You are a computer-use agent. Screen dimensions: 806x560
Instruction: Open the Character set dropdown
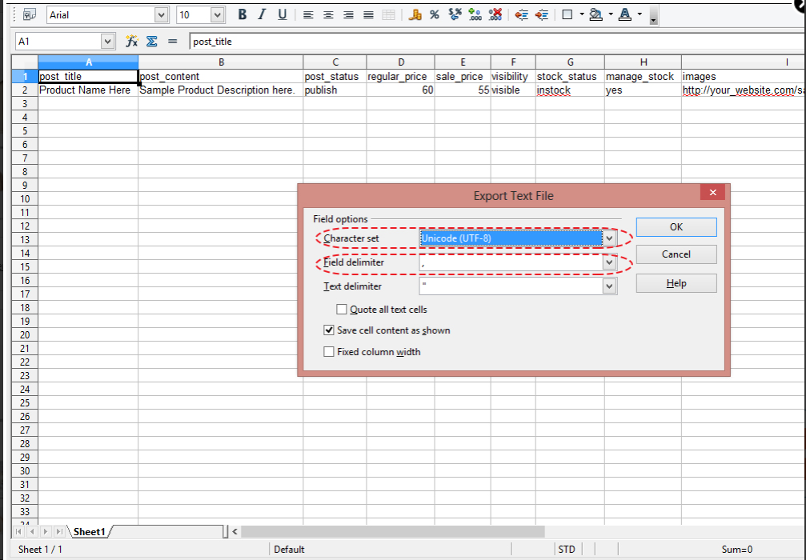click(x=609, y=238)
